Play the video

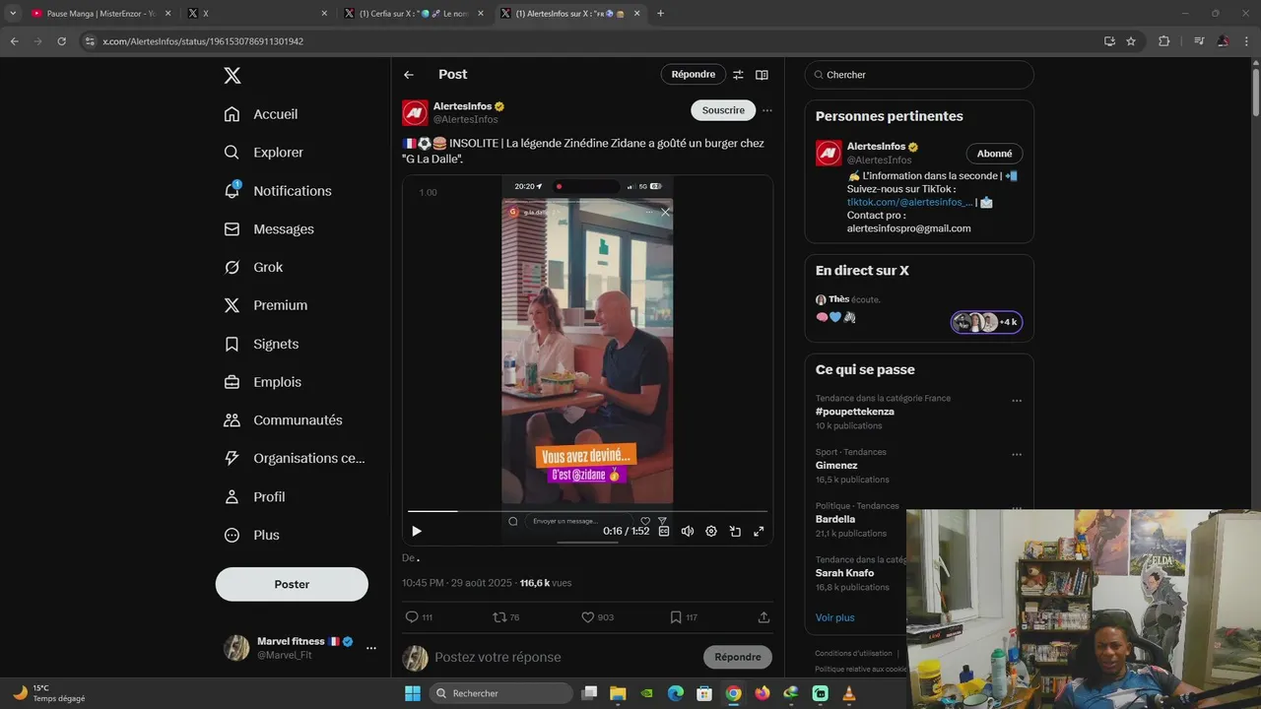(x=417, y=531)
